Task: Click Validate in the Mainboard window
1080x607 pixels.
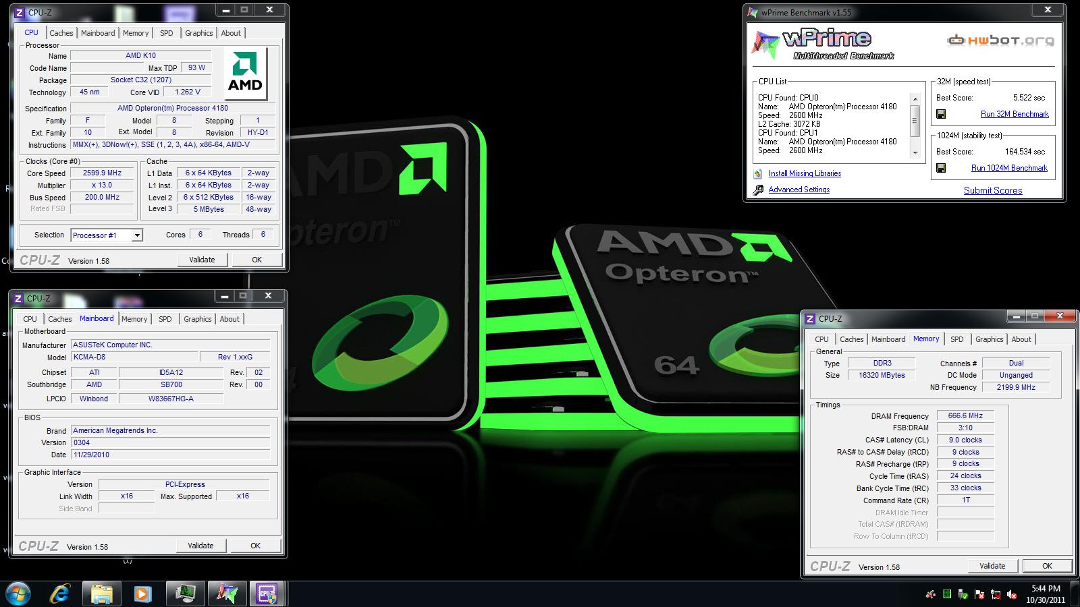Action: (x=200, y=546)
